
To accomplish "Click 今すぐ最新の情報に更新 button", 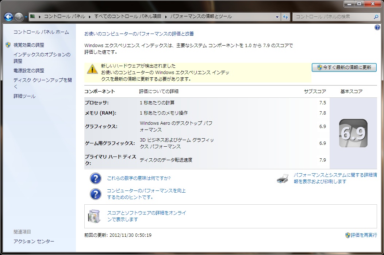I will click(344, 67).
